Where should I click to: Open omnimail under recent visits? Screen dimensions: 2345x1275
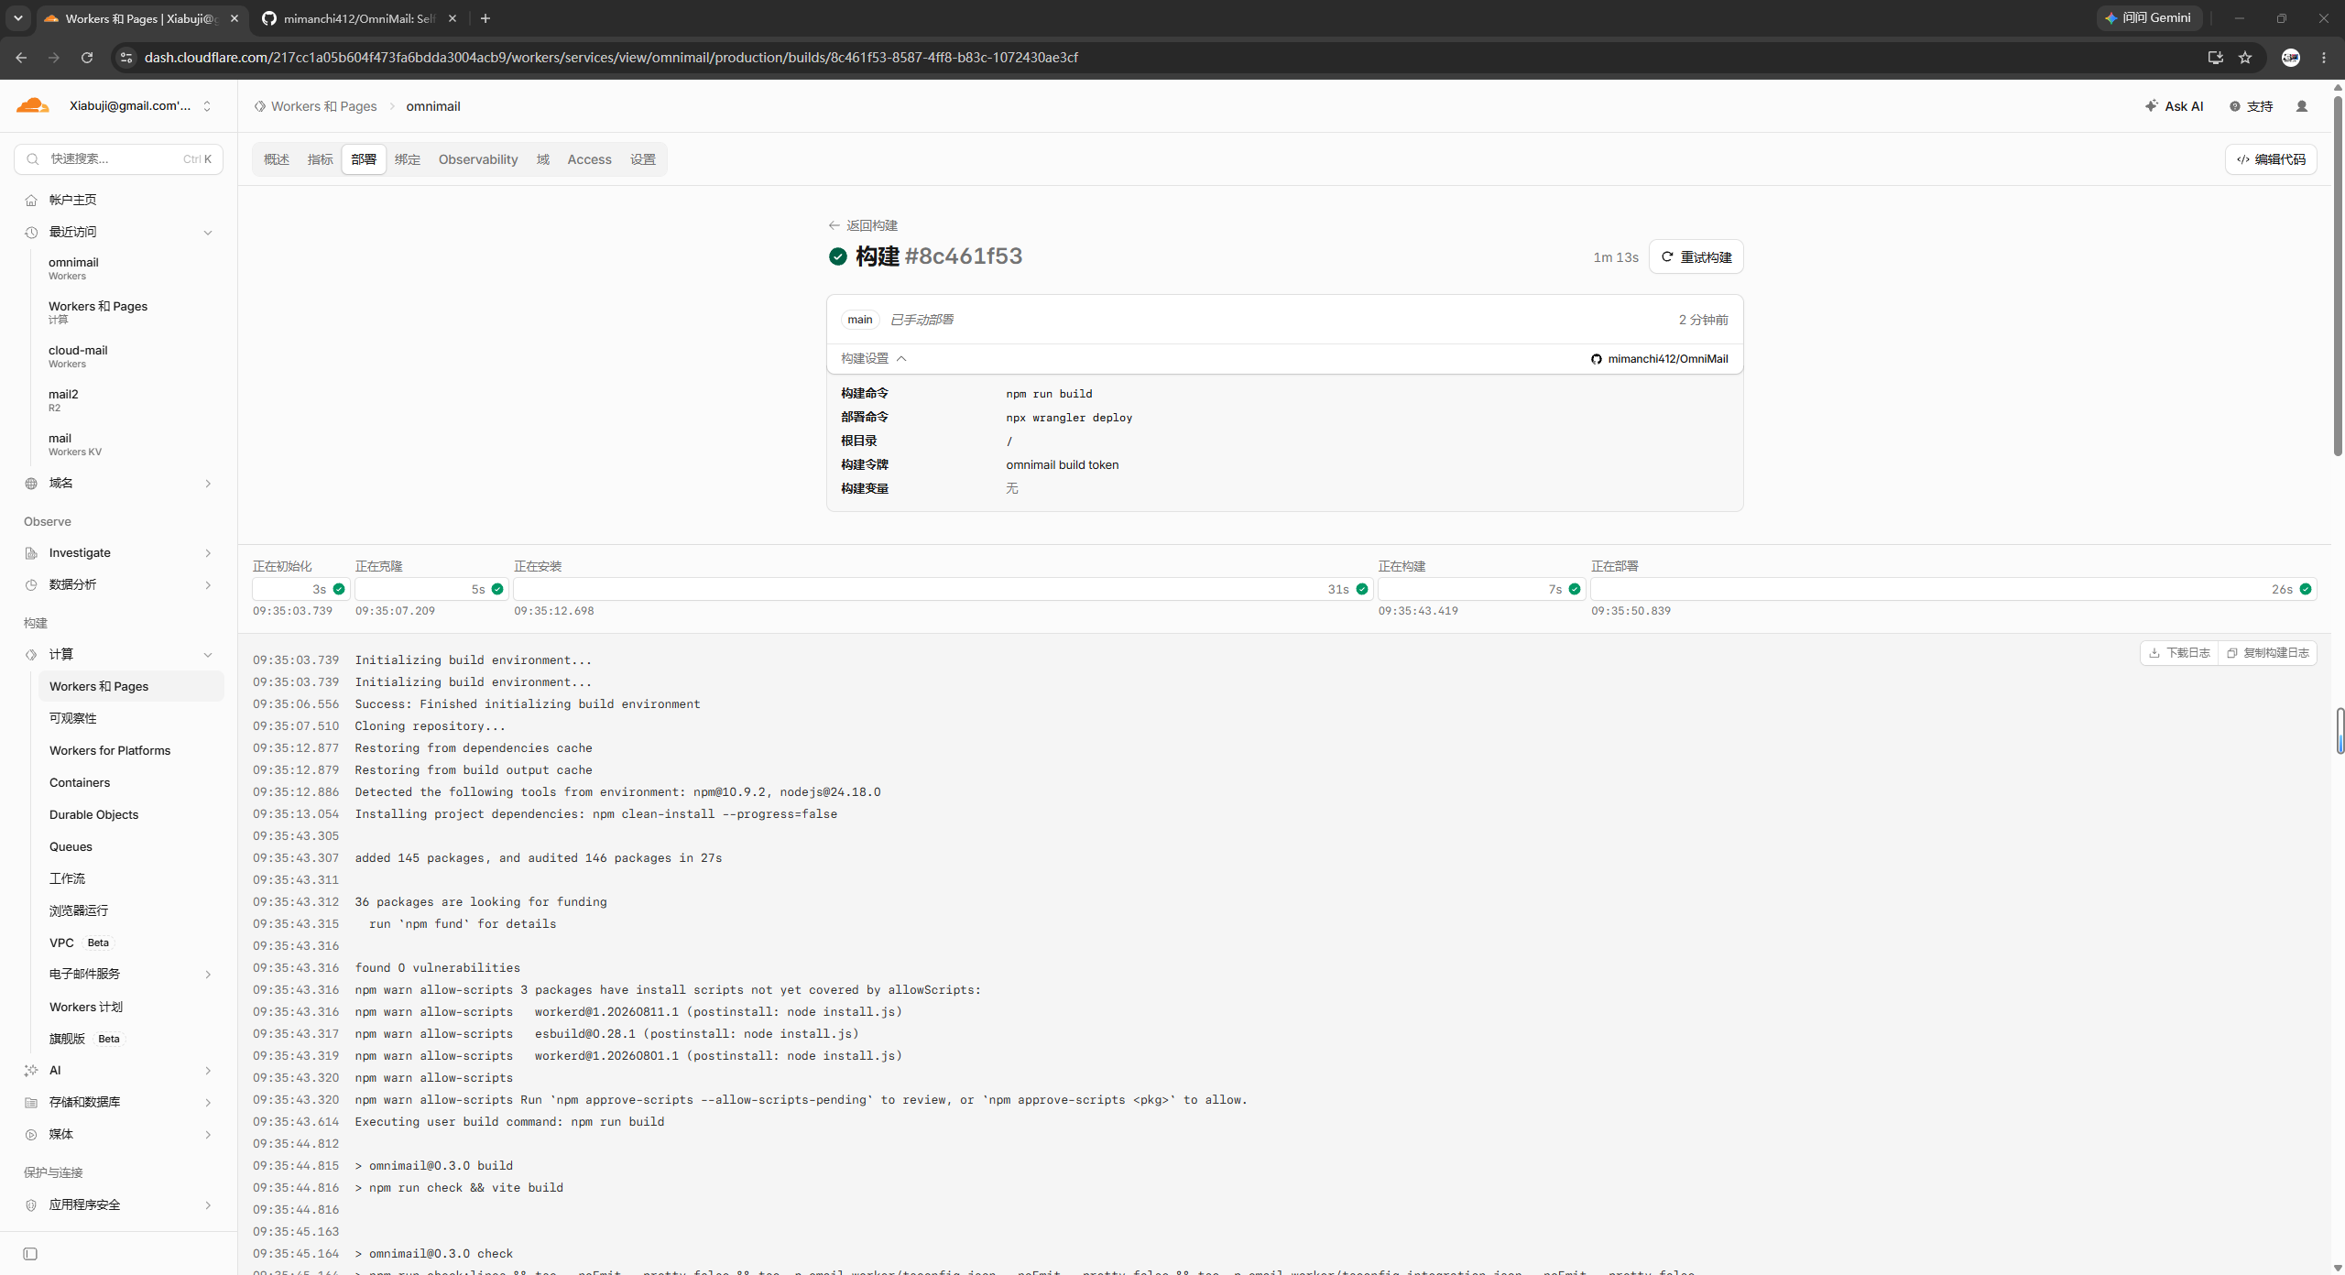point(73,268)
